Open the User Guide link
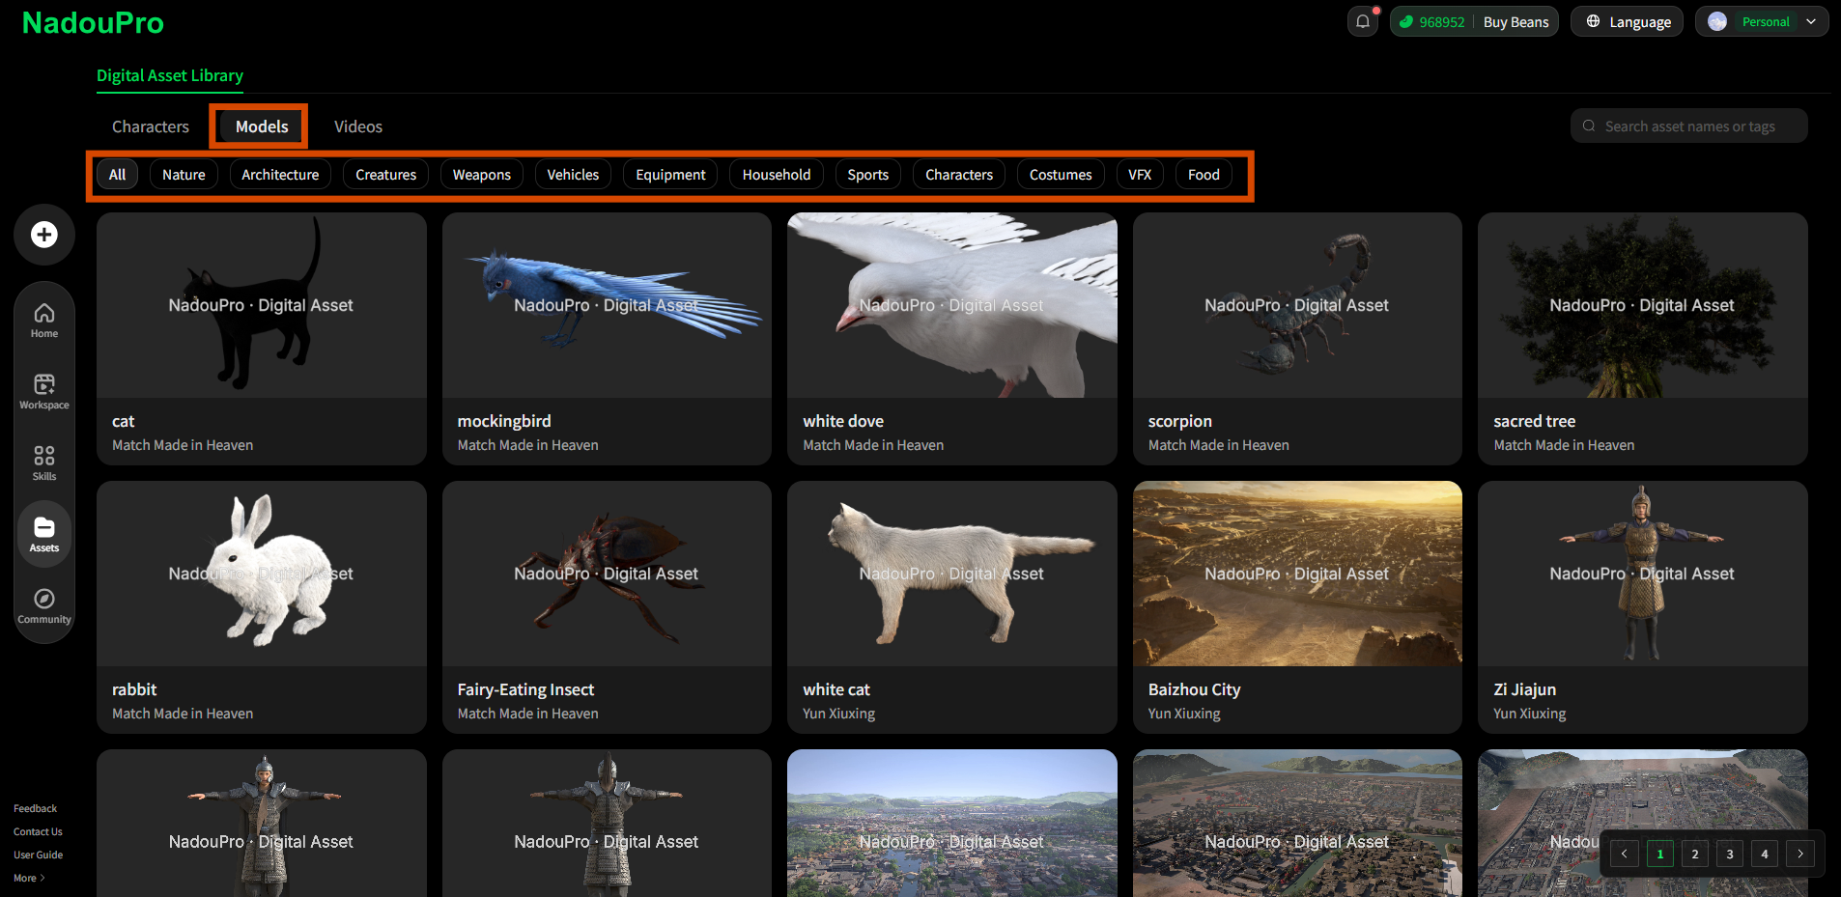 pos(38,855)
